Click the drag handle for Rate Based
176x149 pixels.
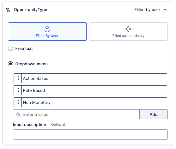(x=18, y=90)
